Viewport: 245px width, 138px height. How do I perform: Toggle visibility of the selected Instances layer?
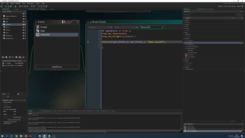23,25
